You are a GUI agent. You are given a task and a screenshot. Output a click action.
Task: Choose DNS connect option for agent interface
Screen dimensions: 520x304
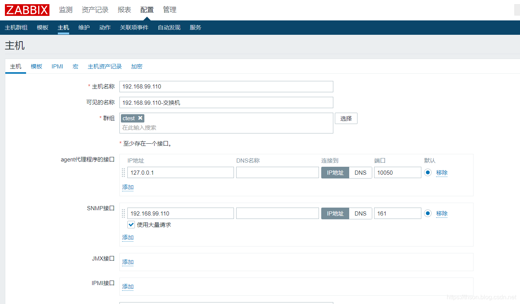tap(361, 172)
